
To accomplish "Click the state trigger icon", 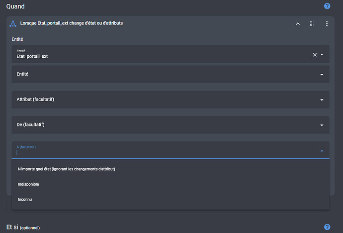I will [13, 24].
